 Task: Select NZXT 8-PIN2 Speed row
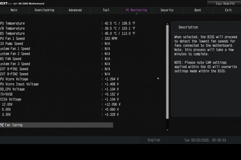tap(55, 74)
